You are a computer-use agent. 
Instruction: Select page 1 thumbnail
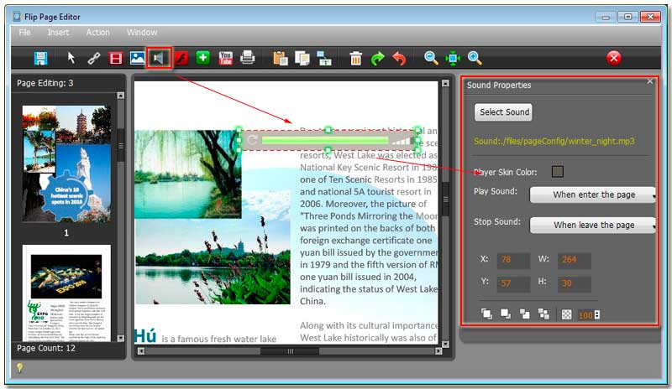point(66,164)
